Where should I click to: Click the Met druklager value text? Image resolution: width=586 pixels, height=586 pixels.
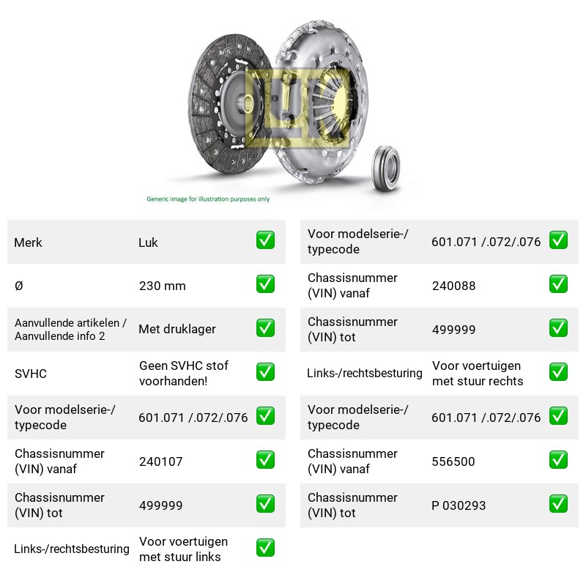(x=177, y=329)
